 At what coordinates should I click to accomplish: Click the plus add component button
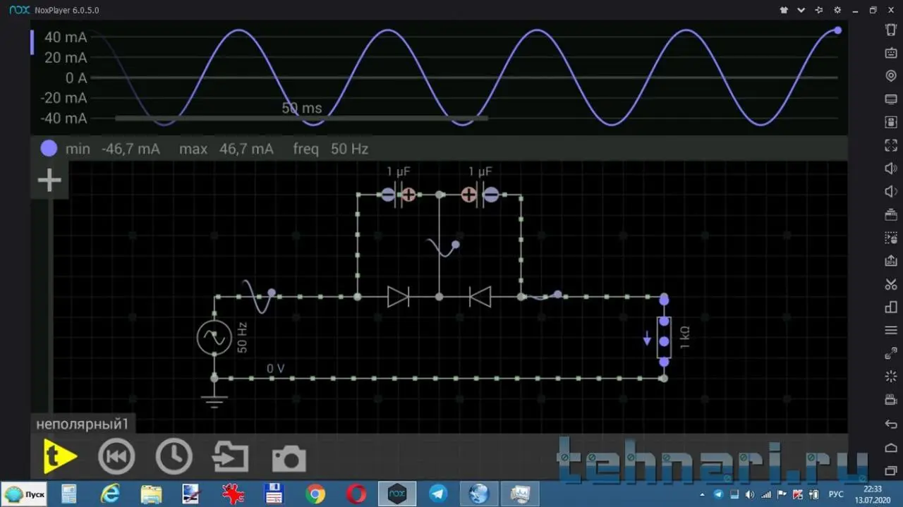coord(49,181)
